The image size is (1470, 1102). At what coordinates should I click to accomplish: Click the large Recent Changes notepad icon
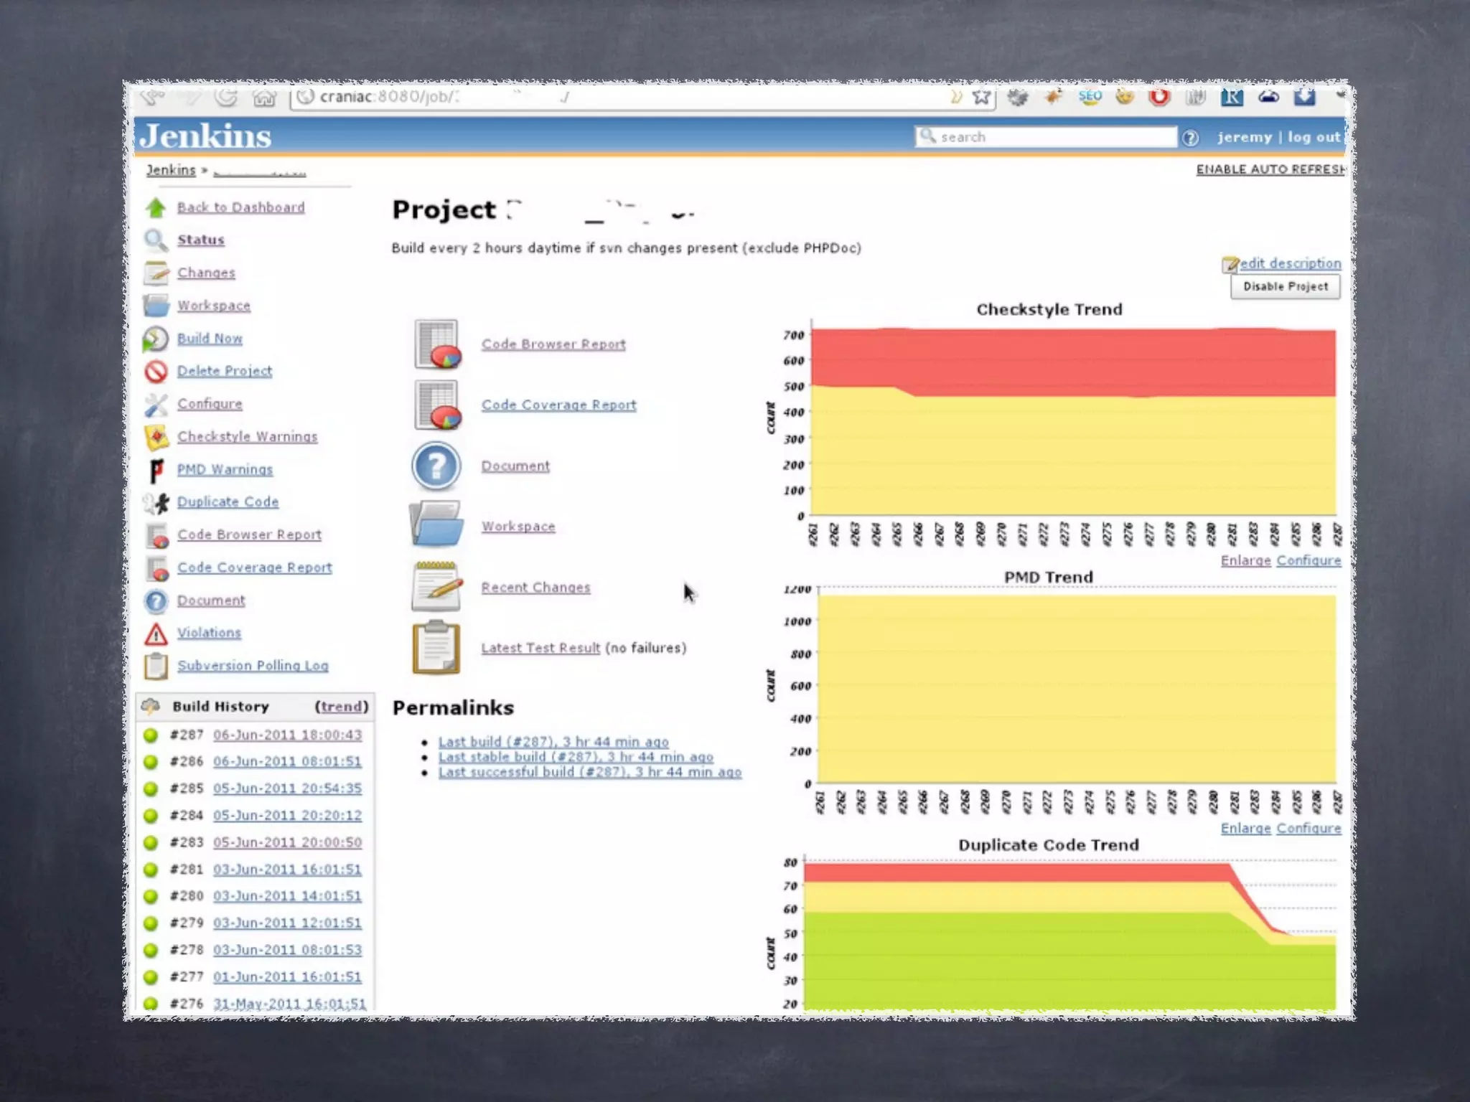(x=436, y=587)
